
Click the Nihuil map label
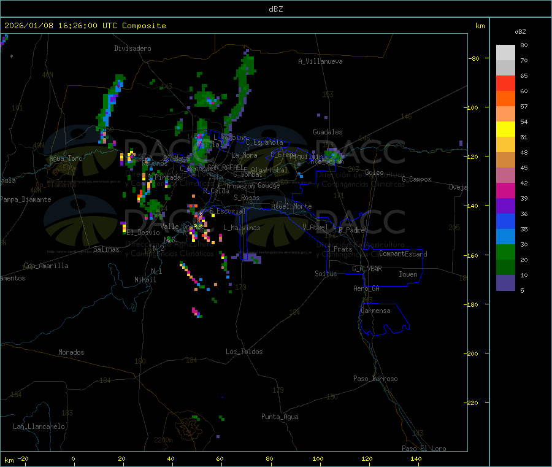[145, 280]
